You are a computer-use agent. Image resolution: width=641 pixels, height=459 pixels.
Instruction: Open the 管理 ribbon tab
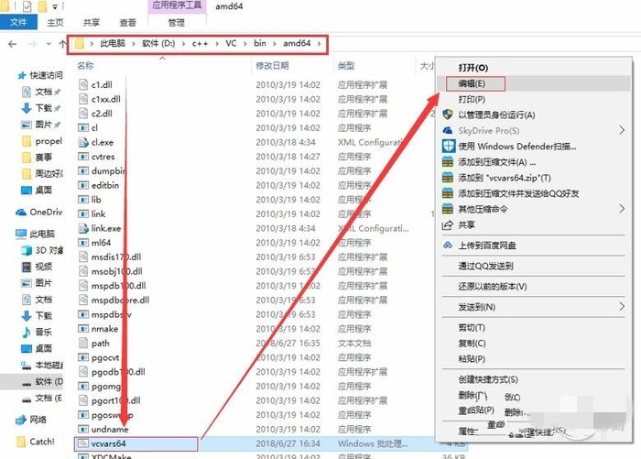[x=177, y=23]
